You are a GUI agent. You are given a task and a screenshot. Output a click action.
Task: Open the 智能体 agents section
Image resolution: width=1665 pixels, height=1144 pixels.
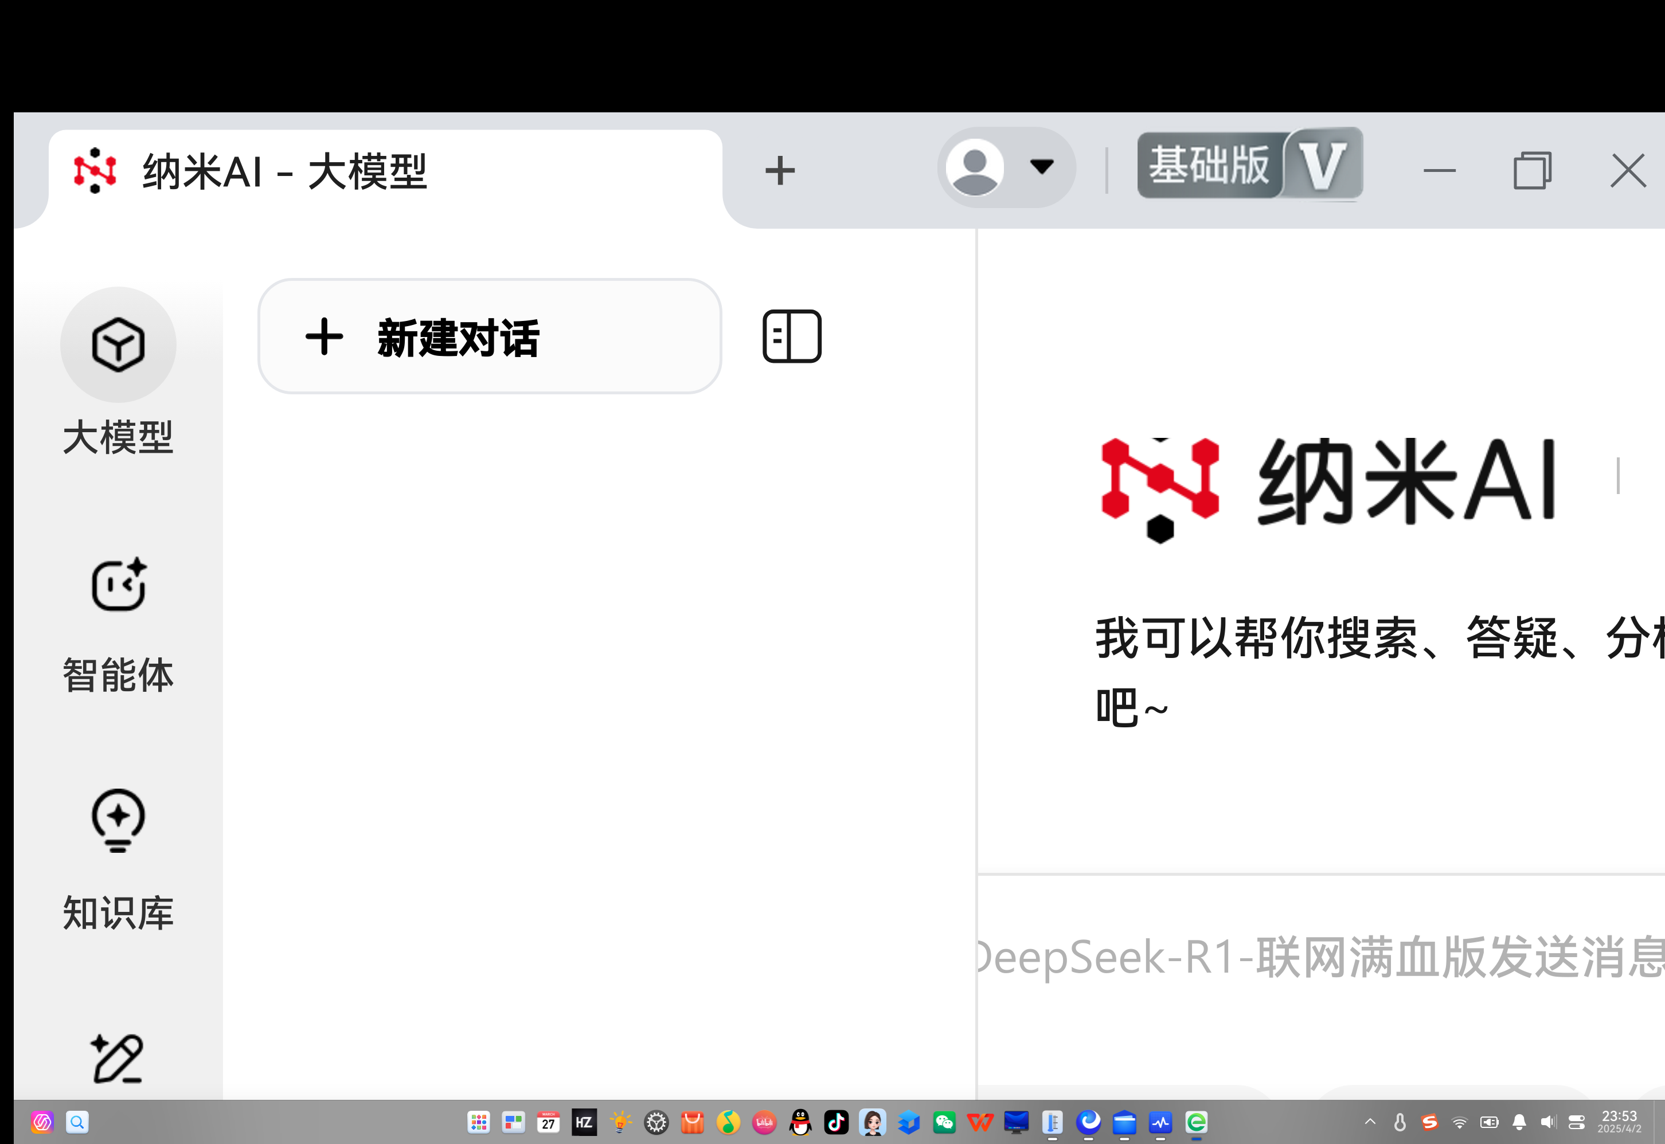118,625
